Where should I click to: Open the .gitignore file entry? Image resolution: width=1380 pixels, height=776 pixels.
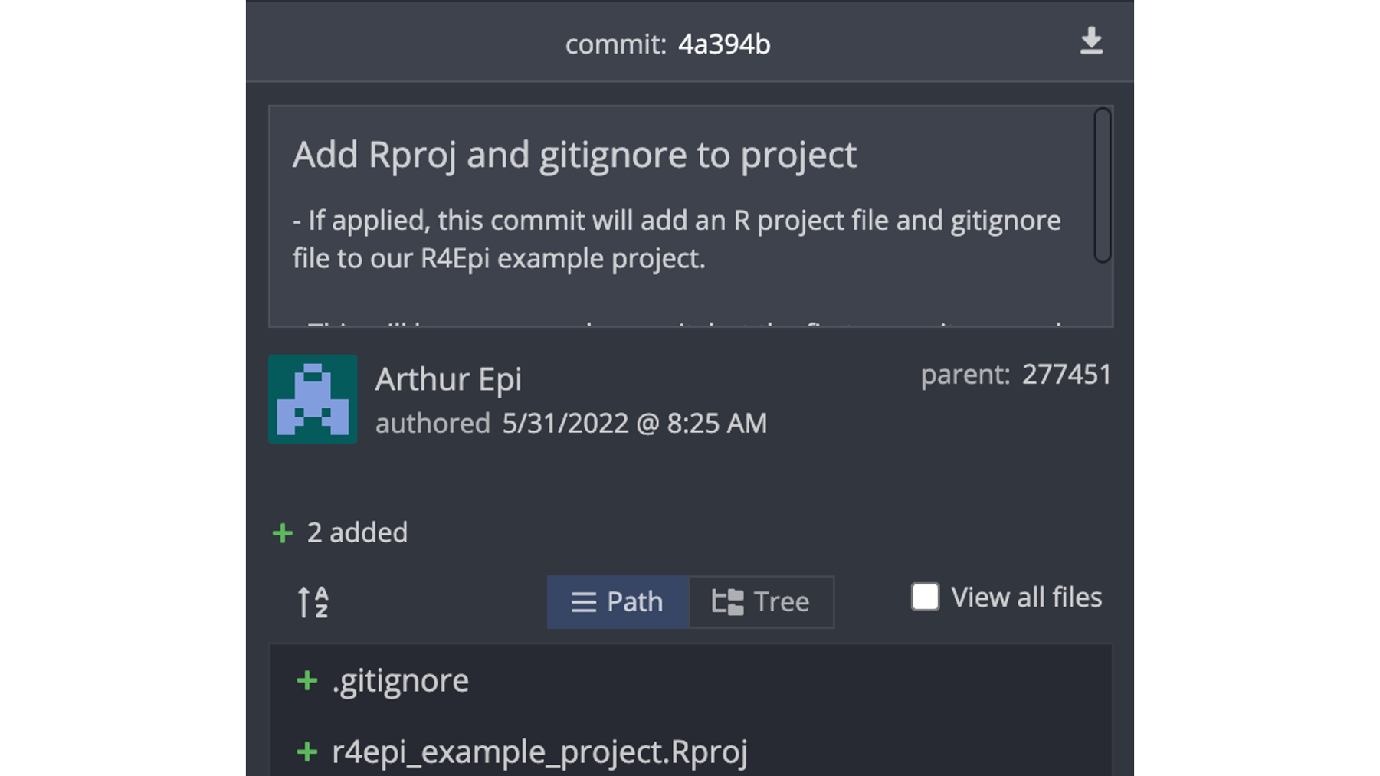690,680
